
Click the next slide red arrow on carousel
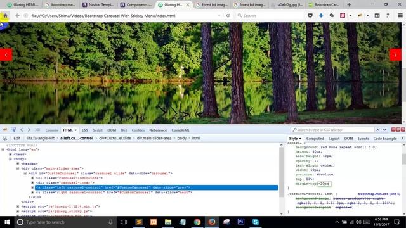point(395,55)
